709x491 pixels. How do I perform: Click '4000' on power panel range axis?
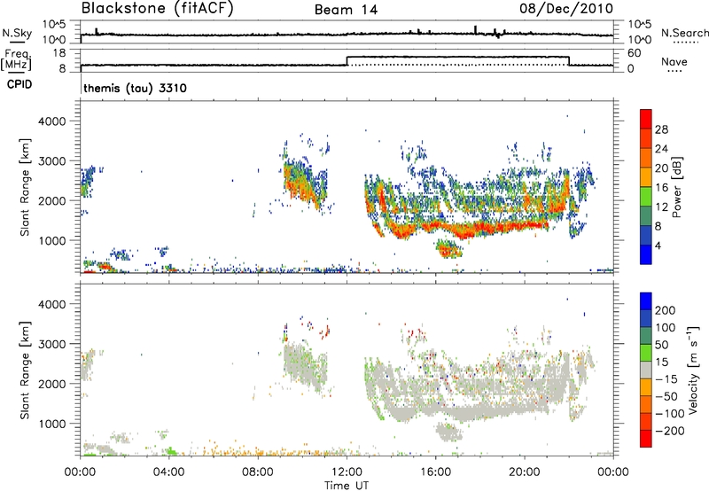tap(51, 121)
